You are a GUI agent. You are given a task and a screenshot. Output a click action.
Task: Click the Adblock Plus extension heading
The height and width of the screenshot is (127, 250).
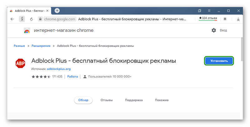pos(104,61)
